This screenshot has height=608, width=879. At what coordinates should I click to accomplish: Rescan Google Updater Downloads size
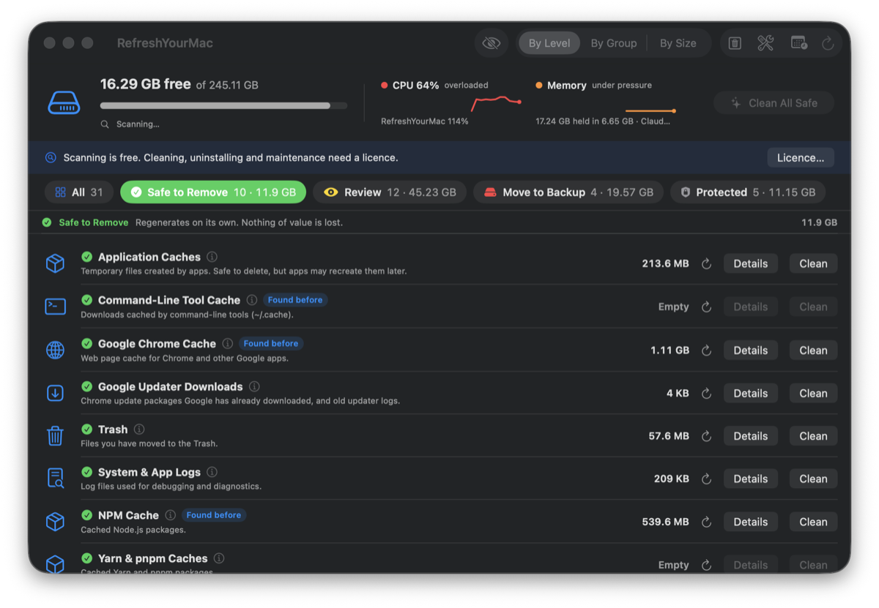tap(706, 394)
